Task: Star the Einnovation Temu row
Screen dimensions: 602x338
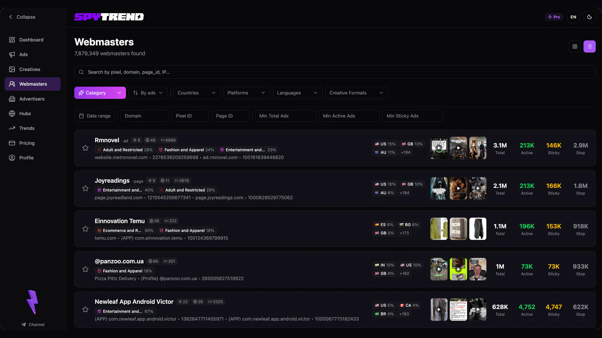Action: 85,228
